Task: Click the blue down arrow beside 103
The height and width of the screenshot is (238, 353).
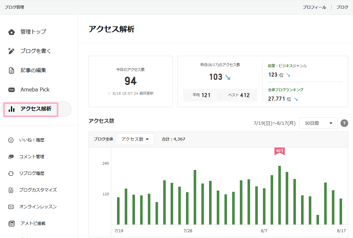Action: (228, 77)
